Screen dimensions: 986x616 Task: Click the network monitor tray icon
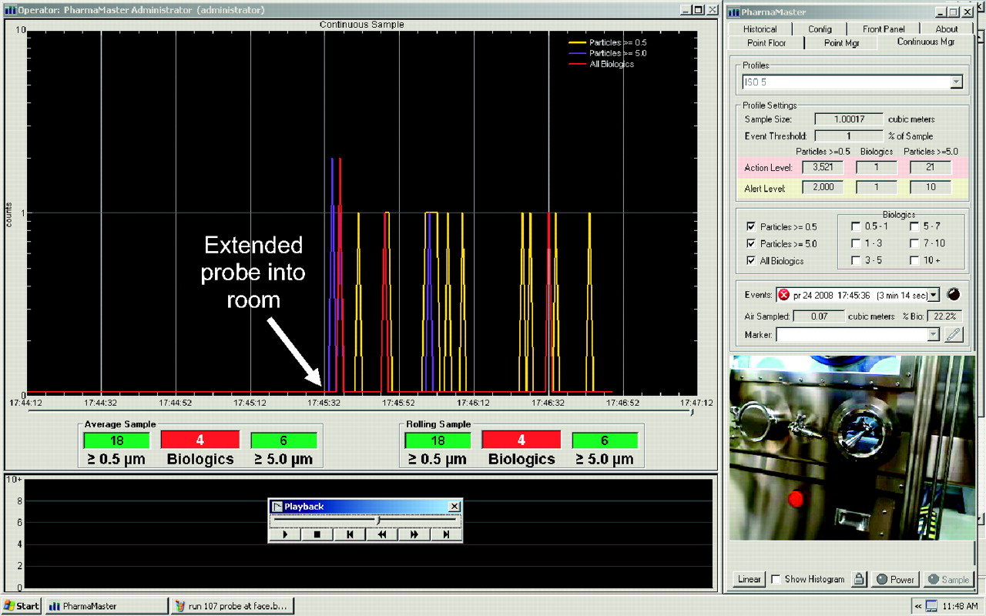point(933,606)
